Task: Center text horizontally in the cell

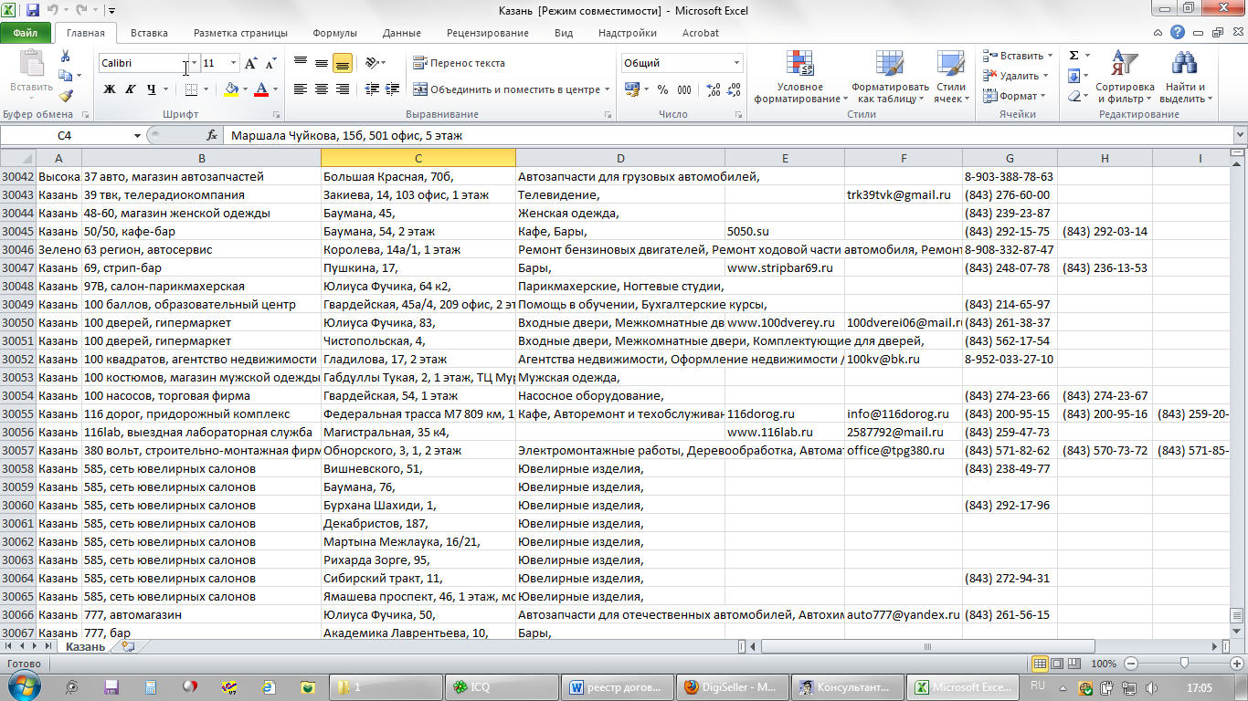Action: click(322, 89)
